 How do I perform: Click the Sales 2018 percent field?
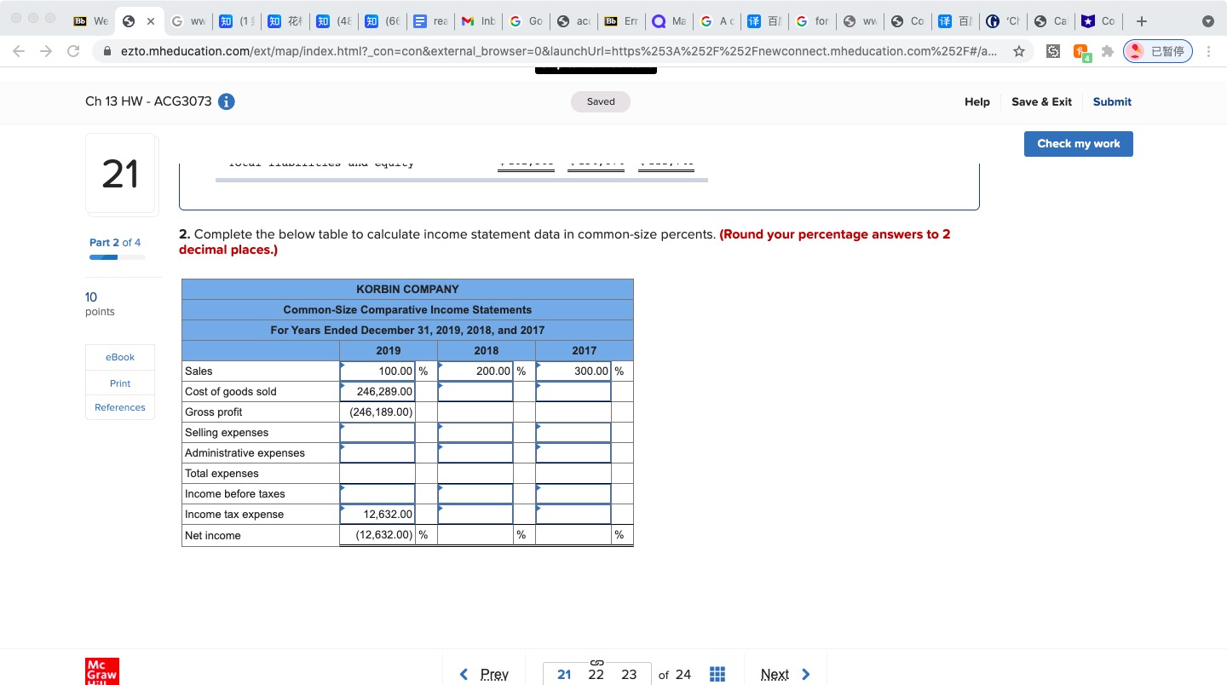click(x=475, y=371)
